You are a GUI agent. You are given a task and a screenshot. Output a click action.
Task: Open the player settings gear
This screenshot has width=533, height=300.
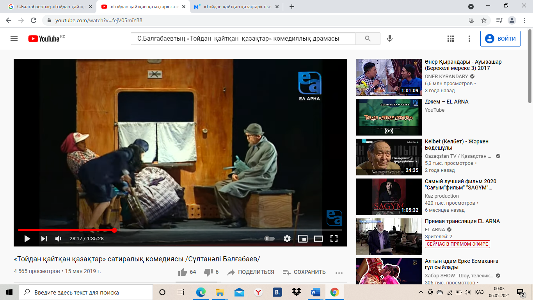[287, 239]
